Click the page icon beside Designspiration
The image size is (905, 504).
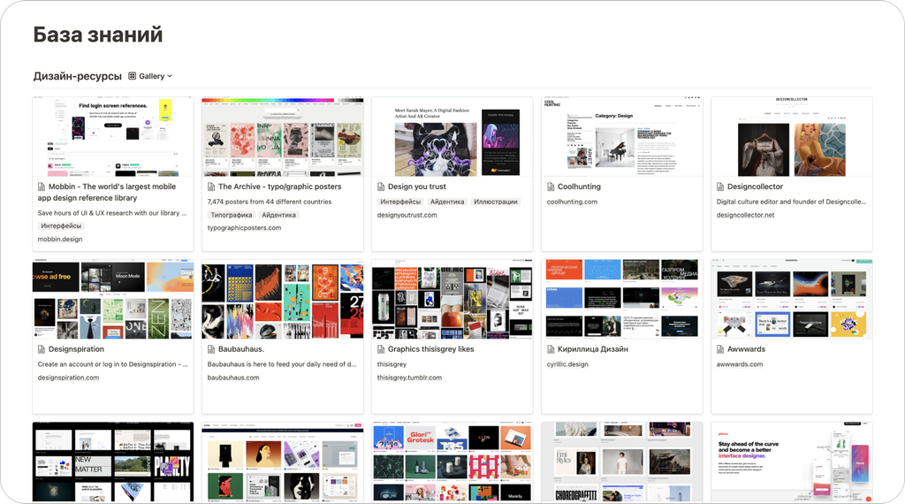coord(42,349)
